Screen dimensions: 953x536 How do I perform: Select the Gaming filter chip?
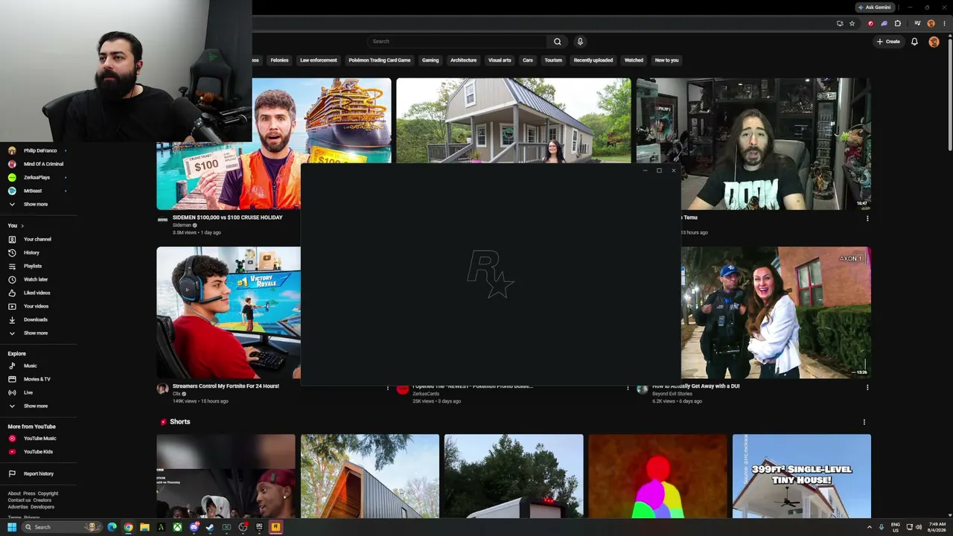click(x=430, y=60)
